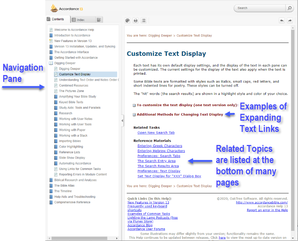Go back with the left arrow button

tap(282, 21)
